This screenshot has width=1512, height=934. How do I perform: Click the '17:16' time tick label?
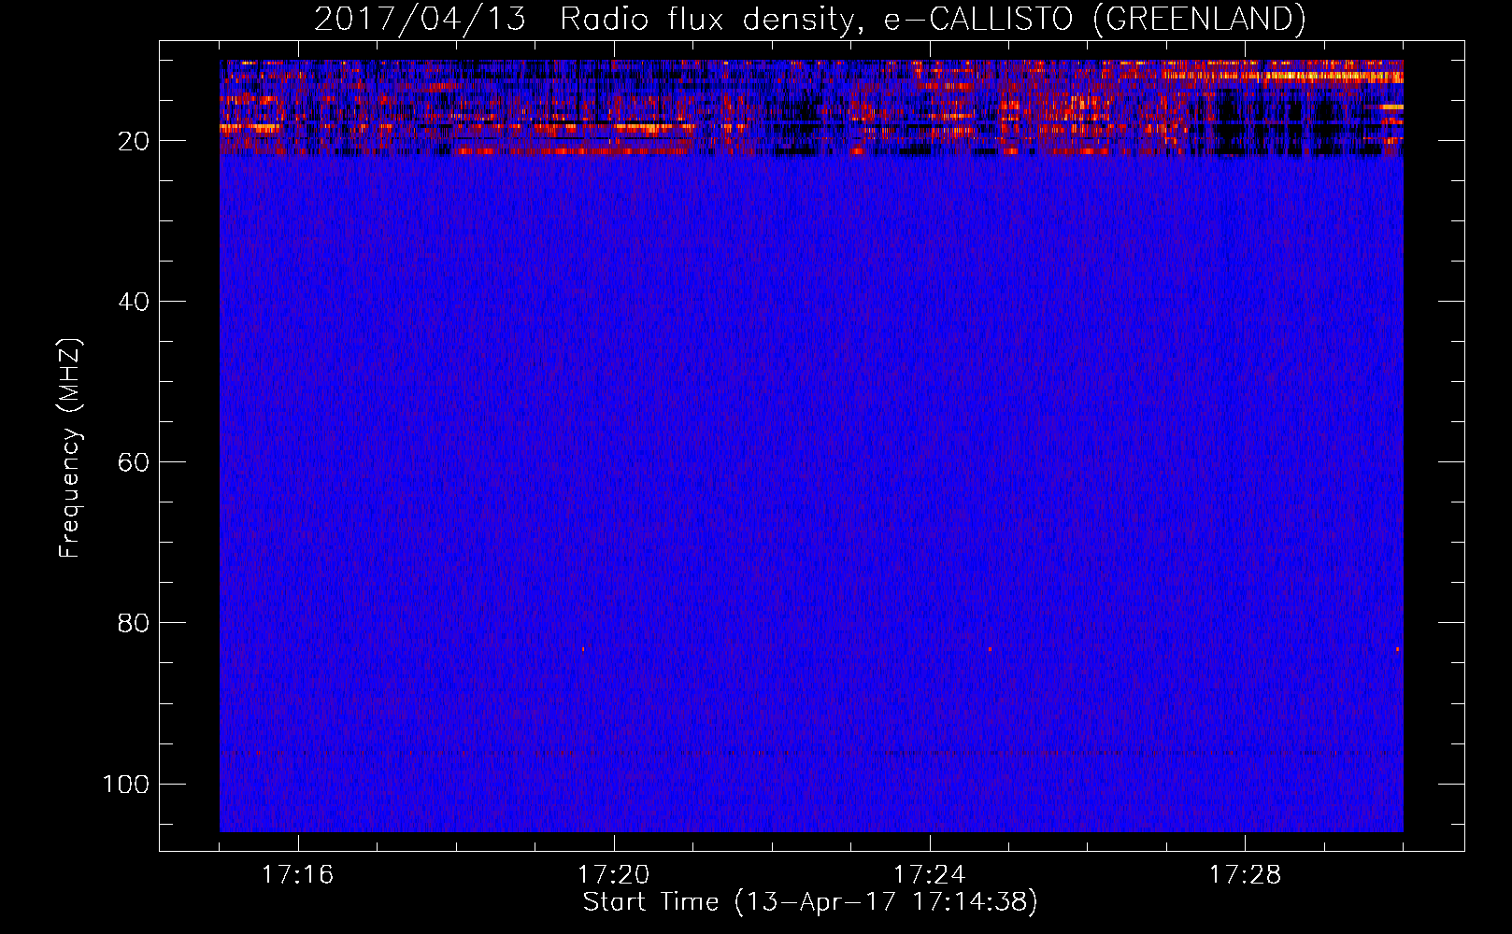pos(297,874)
